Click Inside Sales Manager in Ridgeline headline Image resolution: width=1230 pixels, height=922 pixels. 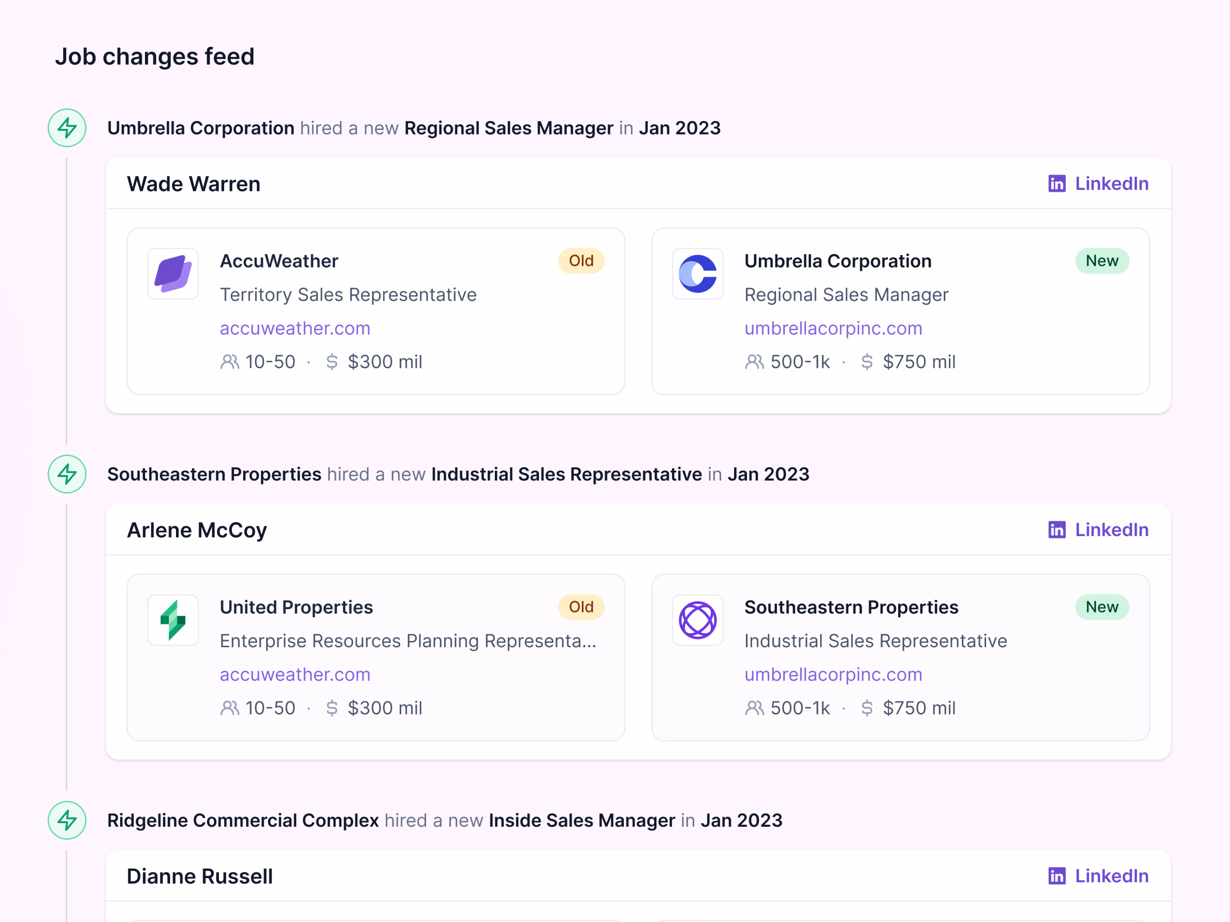(582, 820)
